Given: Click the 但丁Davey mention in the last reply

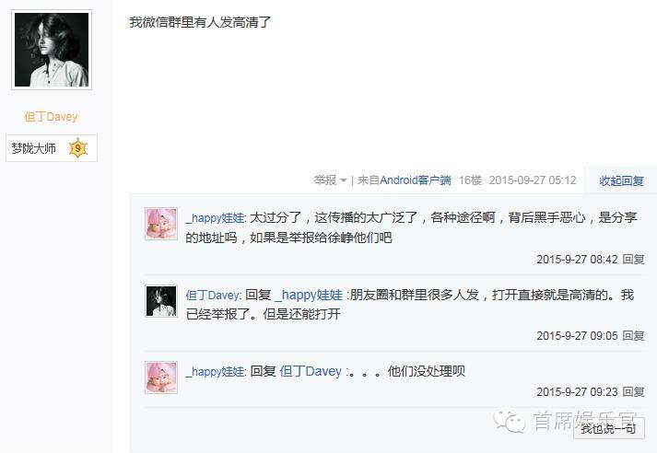Looking at the screenshot, I should pos(311,371).
